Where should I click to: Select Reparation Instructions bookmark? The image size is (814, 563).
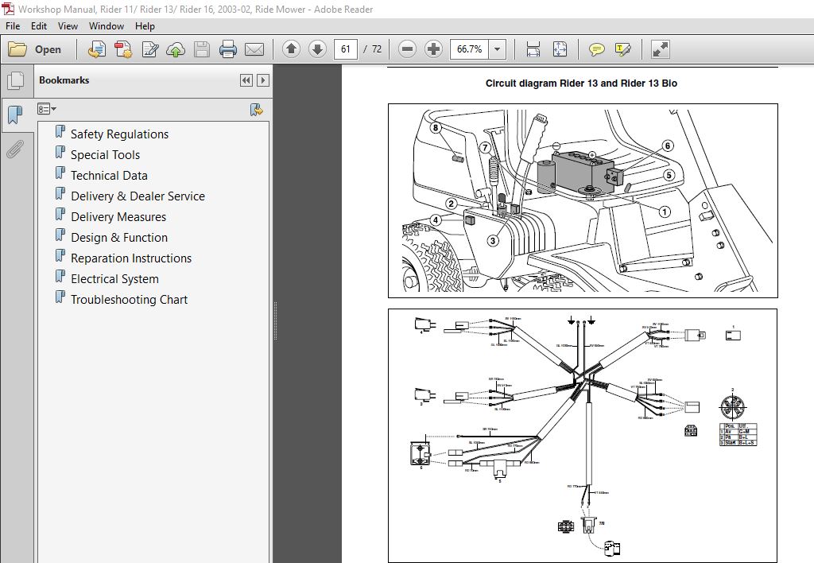pyautogui.click(x=131, y=258)
